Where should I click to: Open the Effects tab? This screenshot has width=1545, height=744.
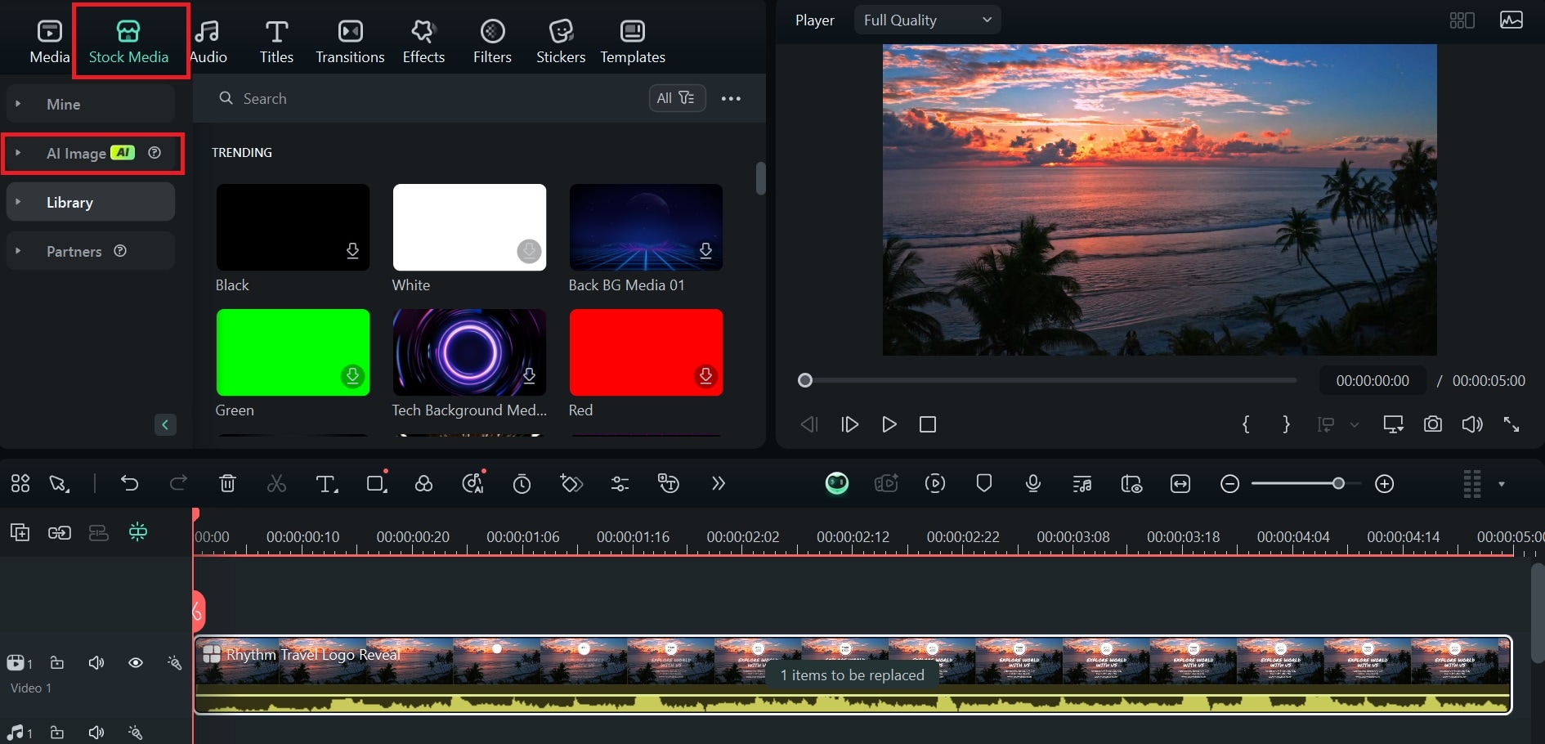click(423, 42)
